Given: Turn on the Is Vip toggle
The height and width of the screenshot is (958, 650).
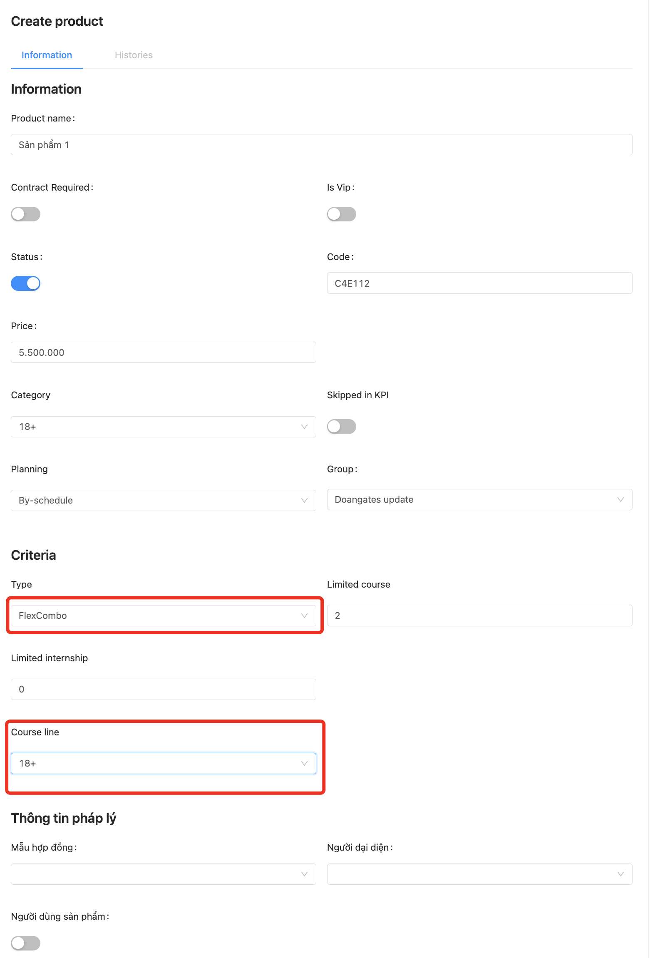Looking at the screenshot, I should pyautogui.click(x=341, y=214).
